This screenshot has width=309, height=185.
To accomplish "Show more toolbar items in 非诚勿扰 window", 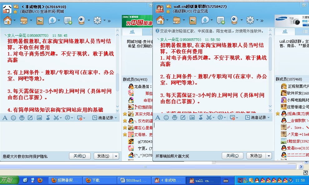I will [x=109, y=21].
